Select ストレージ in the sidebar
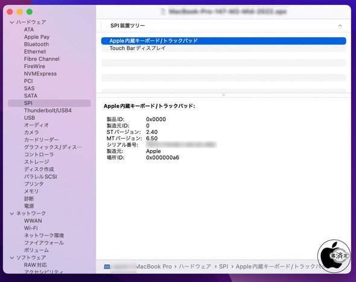356x282 pixels. 37,162
